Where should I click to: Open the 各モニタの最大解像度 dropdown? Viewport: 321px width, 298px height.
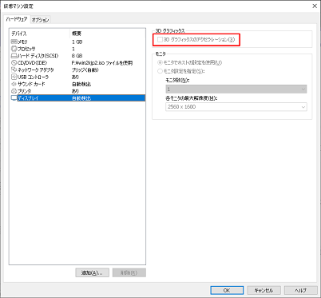(x=236, y=107)
